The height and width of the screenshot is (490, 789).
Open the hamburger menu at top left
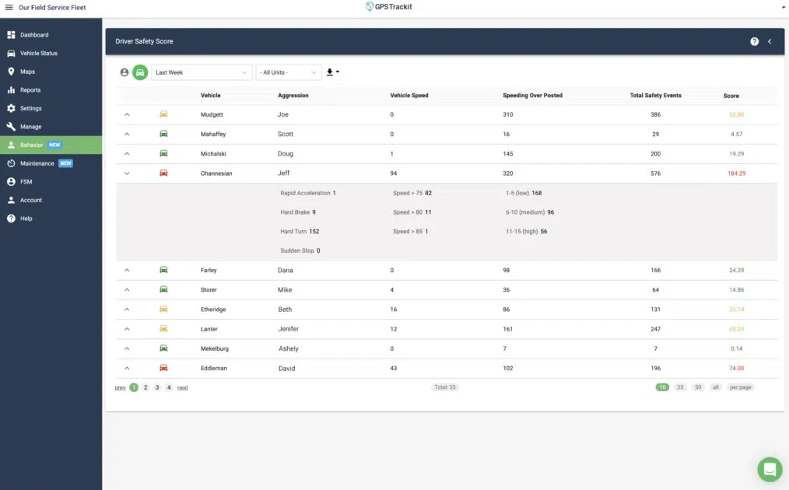click(10, 7)
